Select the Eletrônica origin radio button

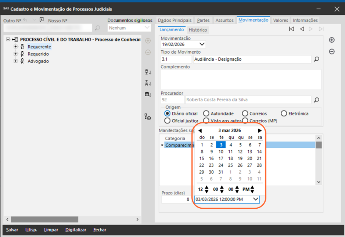click(284, 114)
